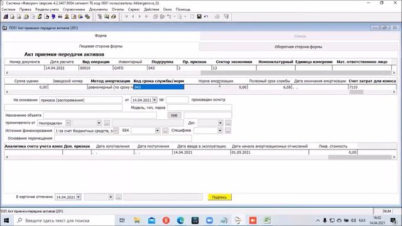
Task: Click the dark building icon starting the toolbar
Action: 6,17
